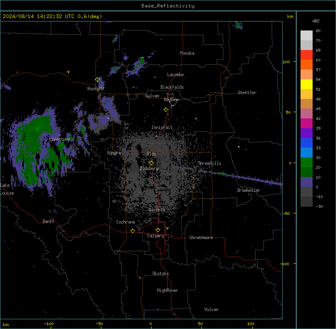Pick the magenta 42–39 dBZ legend swatch
This screenshot has width=336, height=329.
tap(306, 123)
